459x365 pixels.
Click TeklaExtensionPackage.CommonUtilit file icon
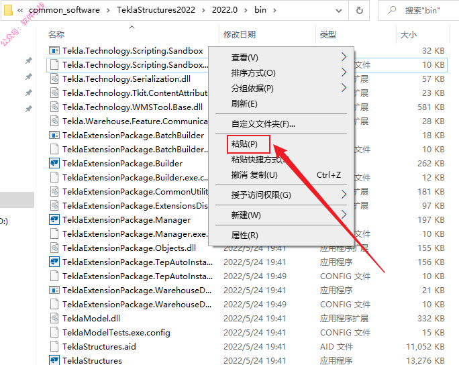pyautogui.click(x=54, y=191)
